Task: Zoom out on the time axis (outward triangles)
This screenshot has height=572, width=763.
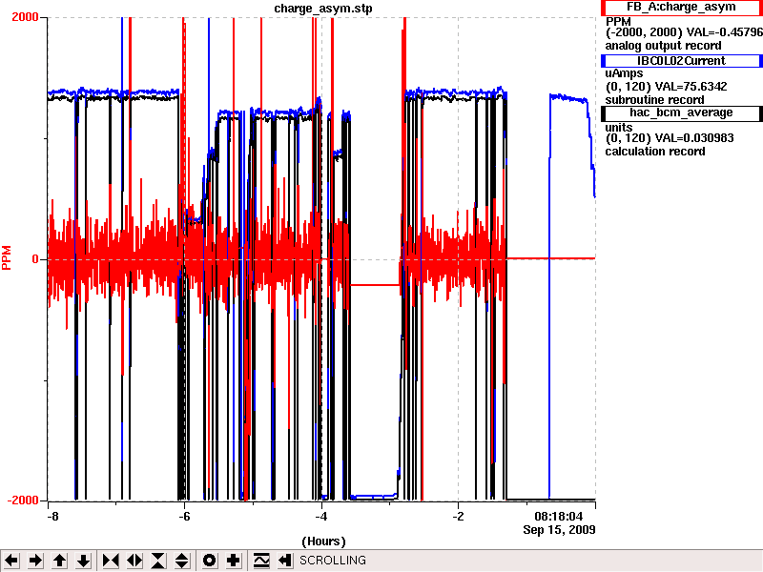Action: [x=134, y=561]
